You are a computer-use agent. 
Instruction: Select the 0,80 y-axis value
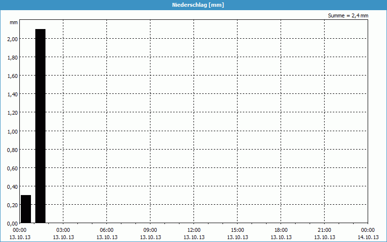(x=13, y=150)
